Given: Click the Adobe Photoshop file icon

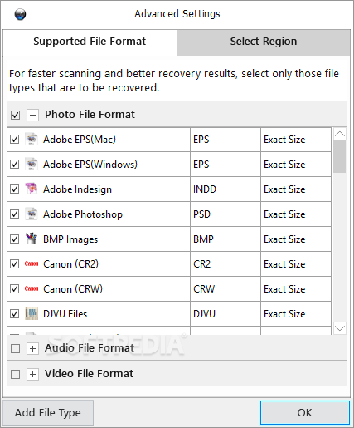Looking at the screenshot, I should coord(32,214).
